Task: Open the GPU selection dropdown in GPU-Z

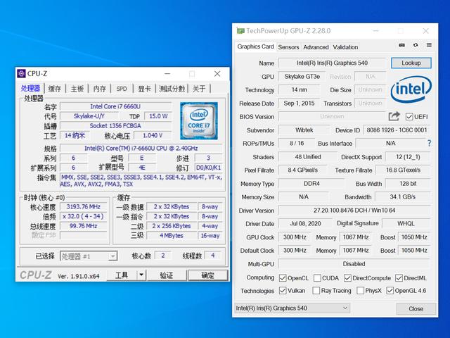Action: tap(292, 308)
